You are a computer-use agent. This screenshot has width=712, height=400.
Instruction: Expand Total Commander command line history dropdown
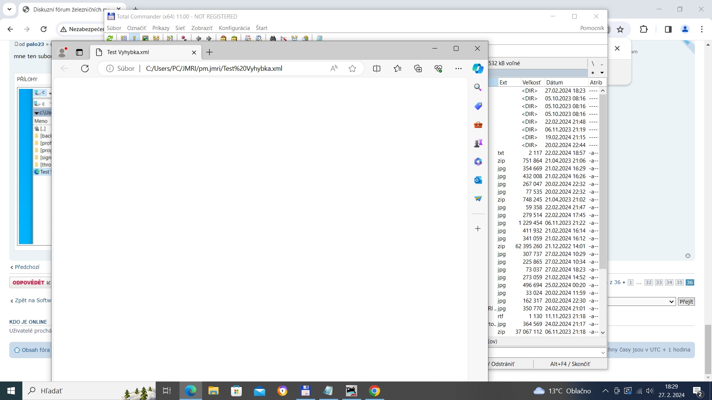pyautogui.click(x=603, y=353)
